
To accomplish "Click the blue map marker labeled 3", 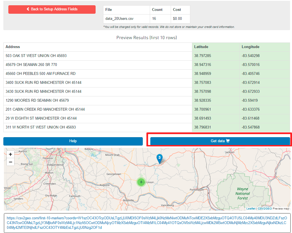I will pyautogui.click(x=159, y=158).
